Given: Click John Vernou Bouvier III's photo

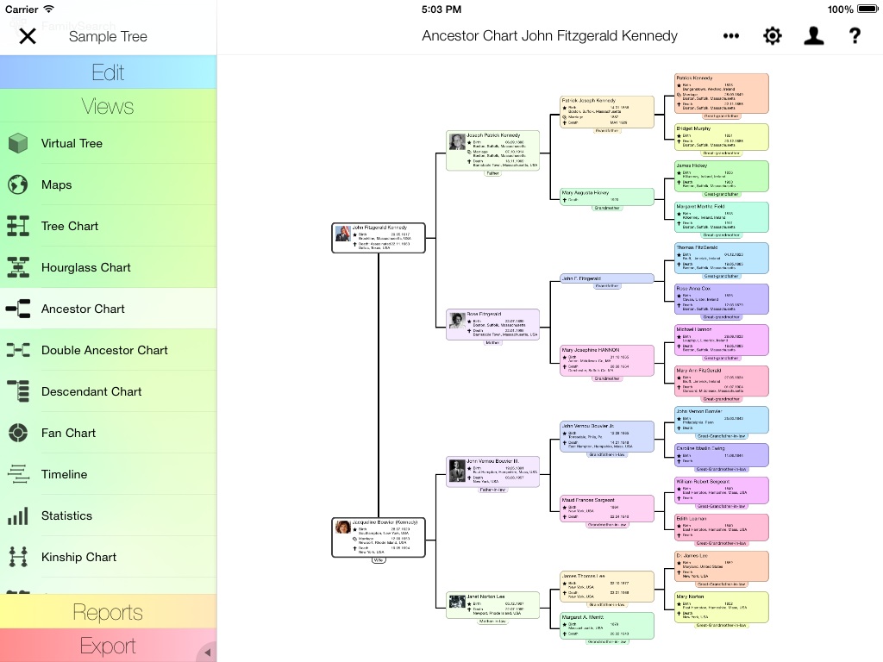Looking at the screenshot, I should click(x=457, y=471).
